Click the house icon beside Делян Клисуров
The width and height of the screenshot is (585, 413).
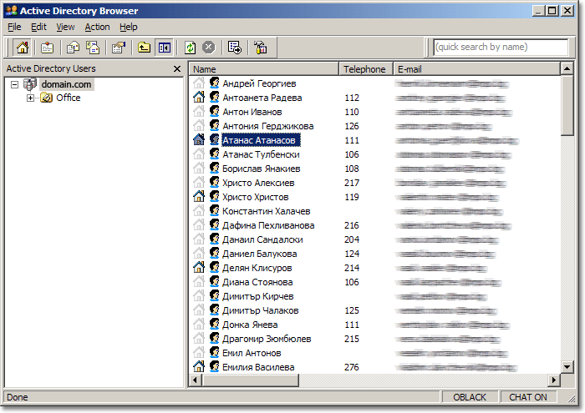199,267
